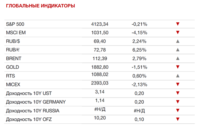Select the Доходность 10Y RUSSIA label
The height and width of the screenshot is (127, 199).
click(x=33, y=111)
